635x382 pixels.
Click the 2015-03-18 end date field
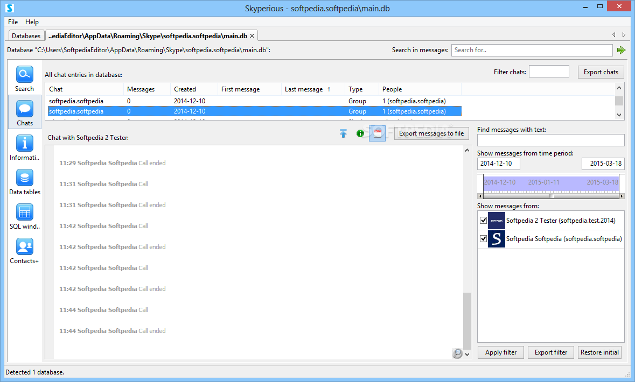point(603,164)
